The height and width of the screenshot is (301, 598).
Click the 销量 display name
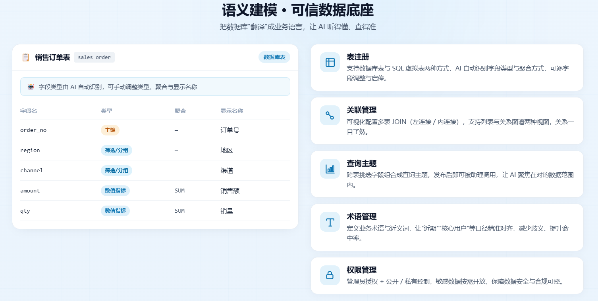pyautogui.click(x=227, y=211)
